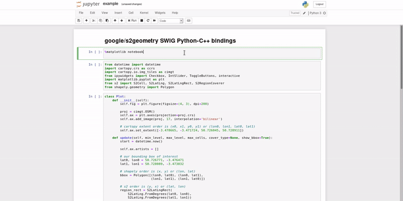Click the line 'from shapely.geometry import Polygon'
The image size is (403, 201).
tap(140, 87)
